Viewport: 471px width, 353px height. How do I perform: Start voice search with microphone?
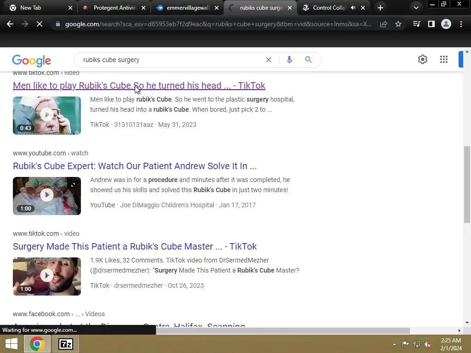click(x=289, y=60)
